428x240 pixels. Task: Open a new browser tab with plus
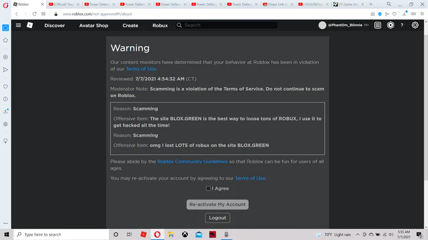pos(370,4)
